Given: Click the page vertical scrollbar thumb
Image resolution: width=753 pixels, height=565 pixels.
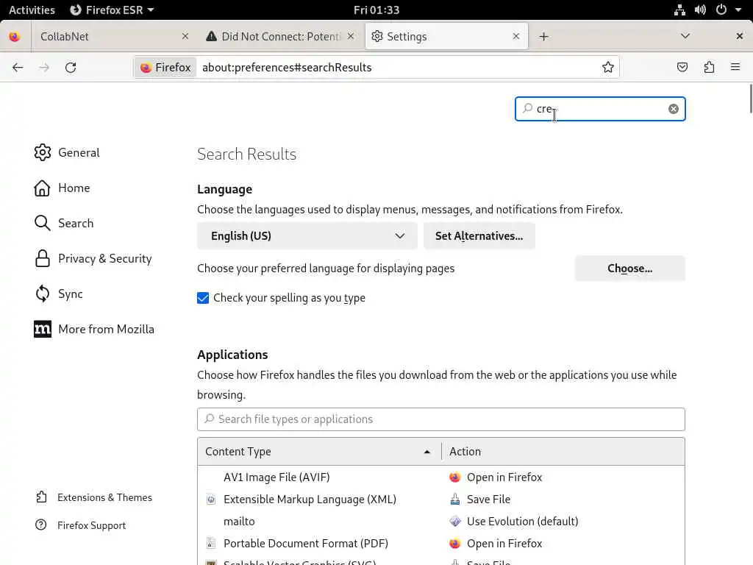Looking at the screenshot, I should point(750,99).
